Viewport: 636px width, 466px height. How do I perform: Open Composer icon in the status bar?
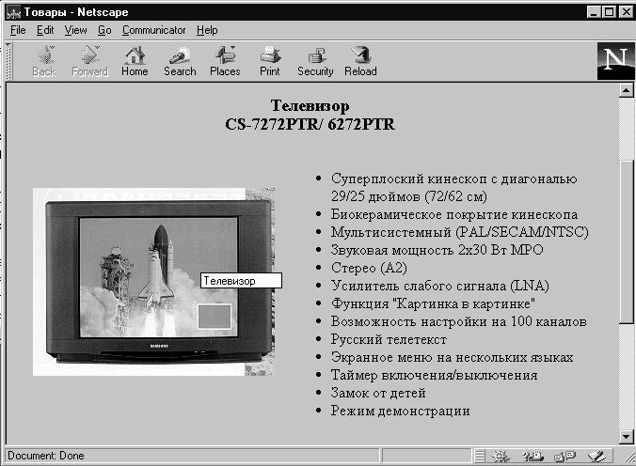(x=596, y=457)
